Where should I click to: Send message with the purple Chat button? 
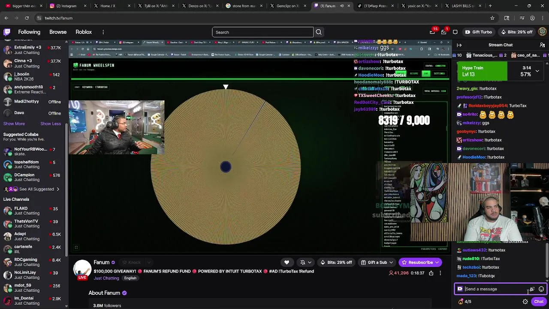pos(539,302)
